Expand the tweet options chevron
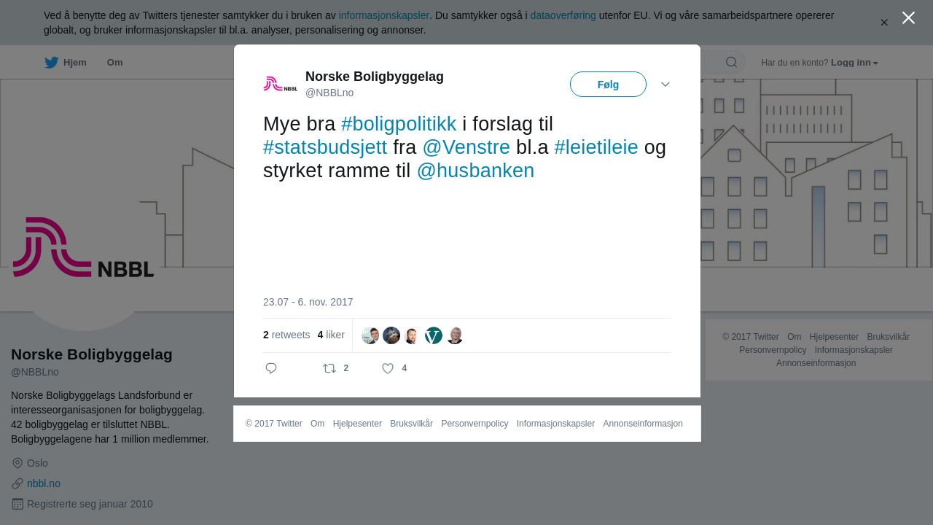This screenshot has height=525, width=933. [665, 85]
